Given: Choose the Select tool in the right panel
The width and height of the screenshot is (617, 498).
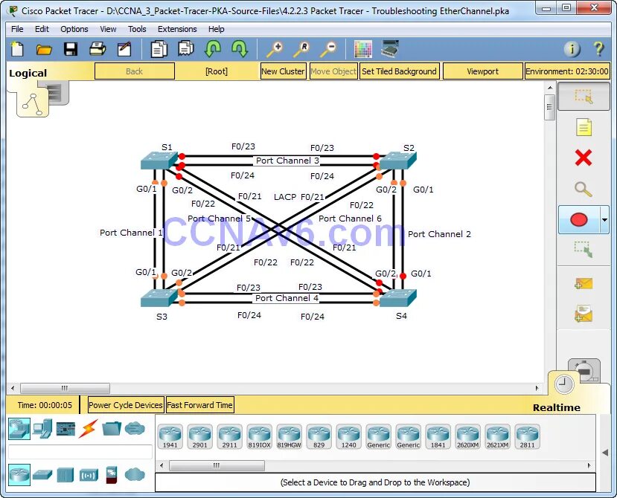Looking at the screenshot, I should (x=584, y=97).
